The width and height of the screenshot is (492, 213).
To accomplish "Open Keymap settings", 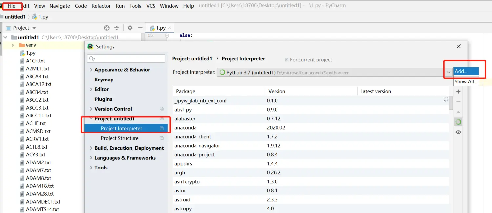I will click(104, 80).
